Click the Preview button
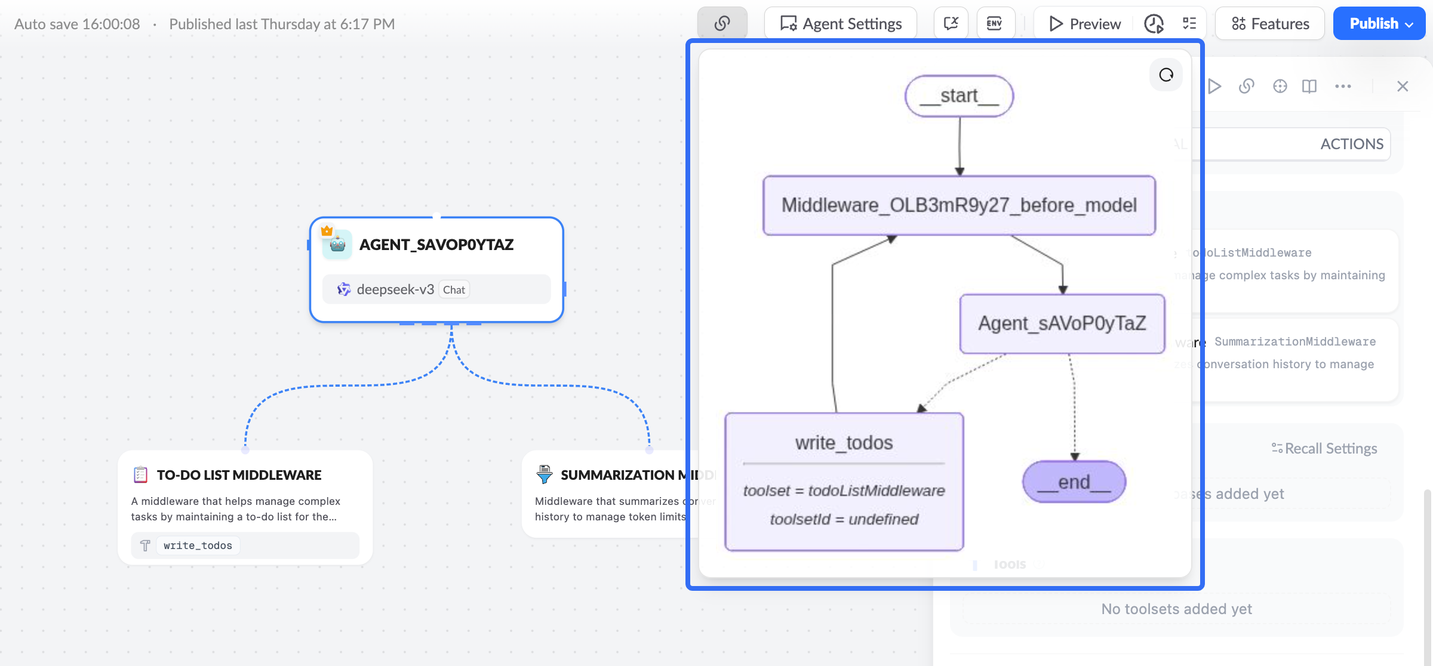The image size is (1433, 666). (x=1082, y=23)
